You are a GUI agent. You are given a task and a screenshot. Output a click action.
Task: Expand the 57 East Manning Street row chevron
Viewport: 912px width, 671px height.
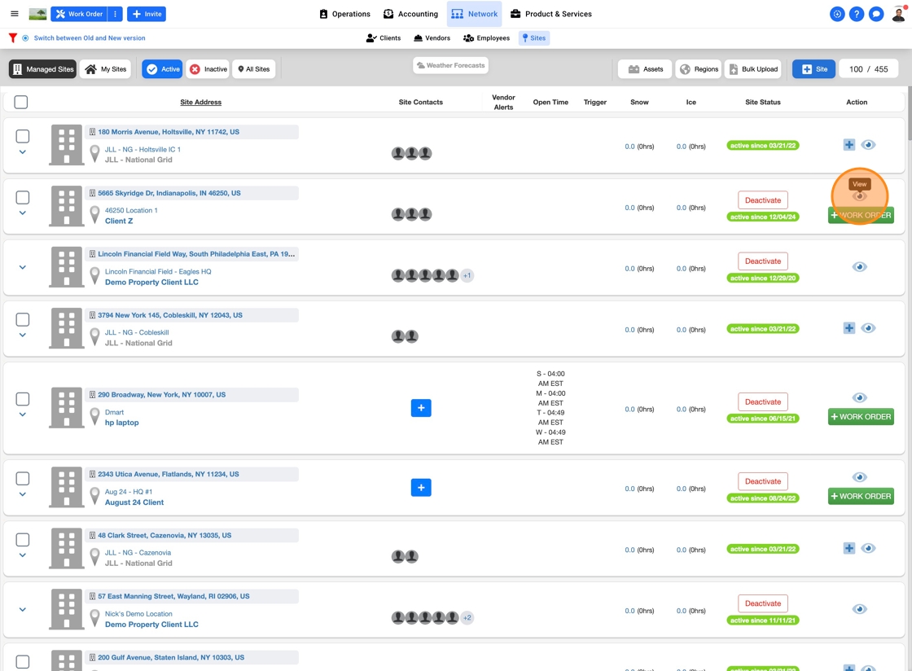[x=23, y=609]
